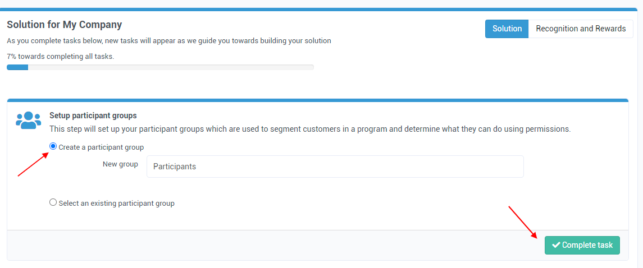The height and width of the screenshot is (268, 643).
Task: Click the red arrow pointing at the radio button
Action: coord(33,164)
